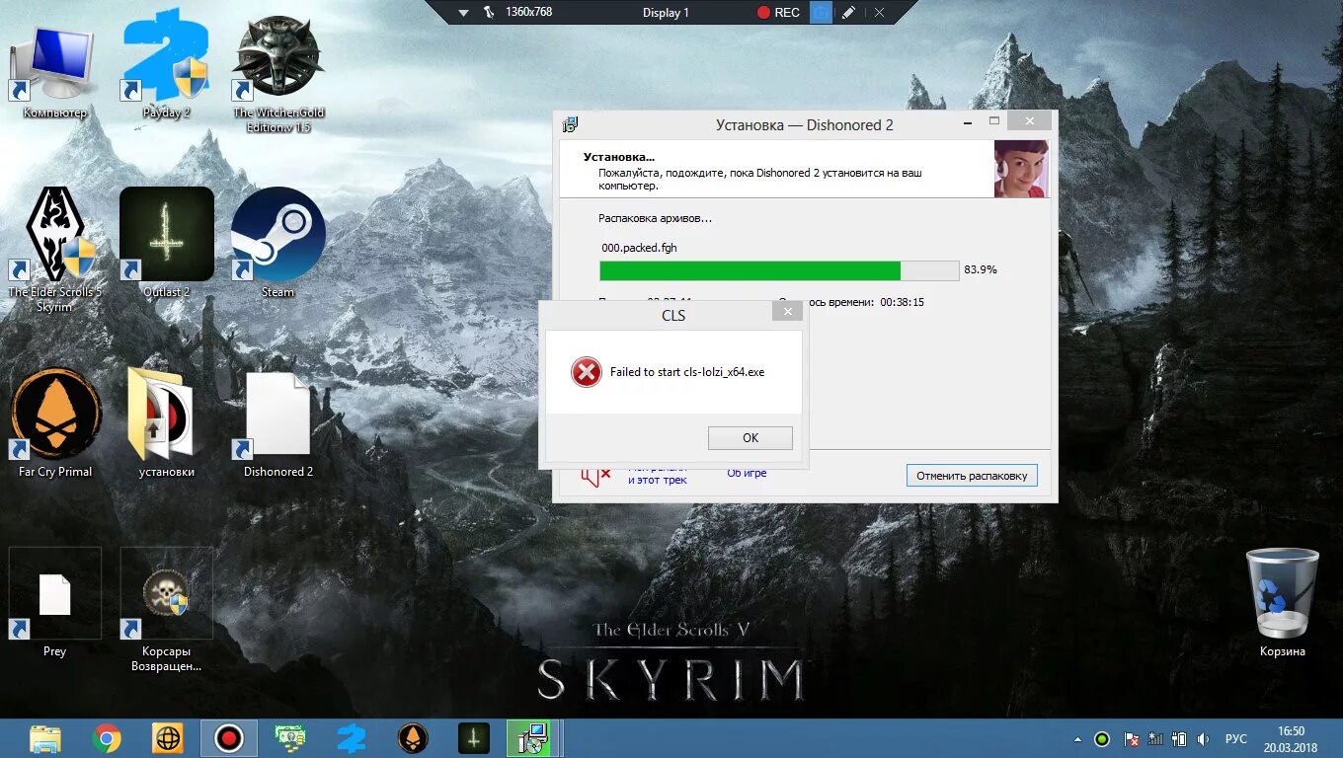Take a screenshot with recorder camera icon
1343x758 pixels.
coord(821,13)
